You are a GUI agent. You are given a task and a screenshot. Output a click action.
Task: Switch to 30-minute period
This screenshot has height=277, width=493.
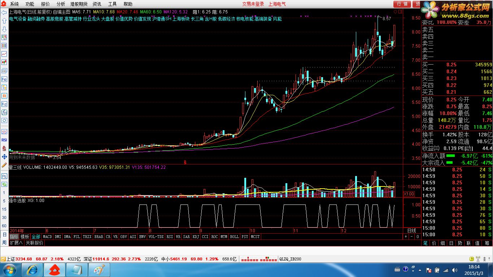click(4, 217)
